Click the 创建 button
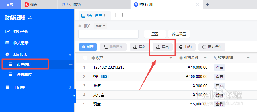This screenshot has width=257, height=112. click(88, 47)
